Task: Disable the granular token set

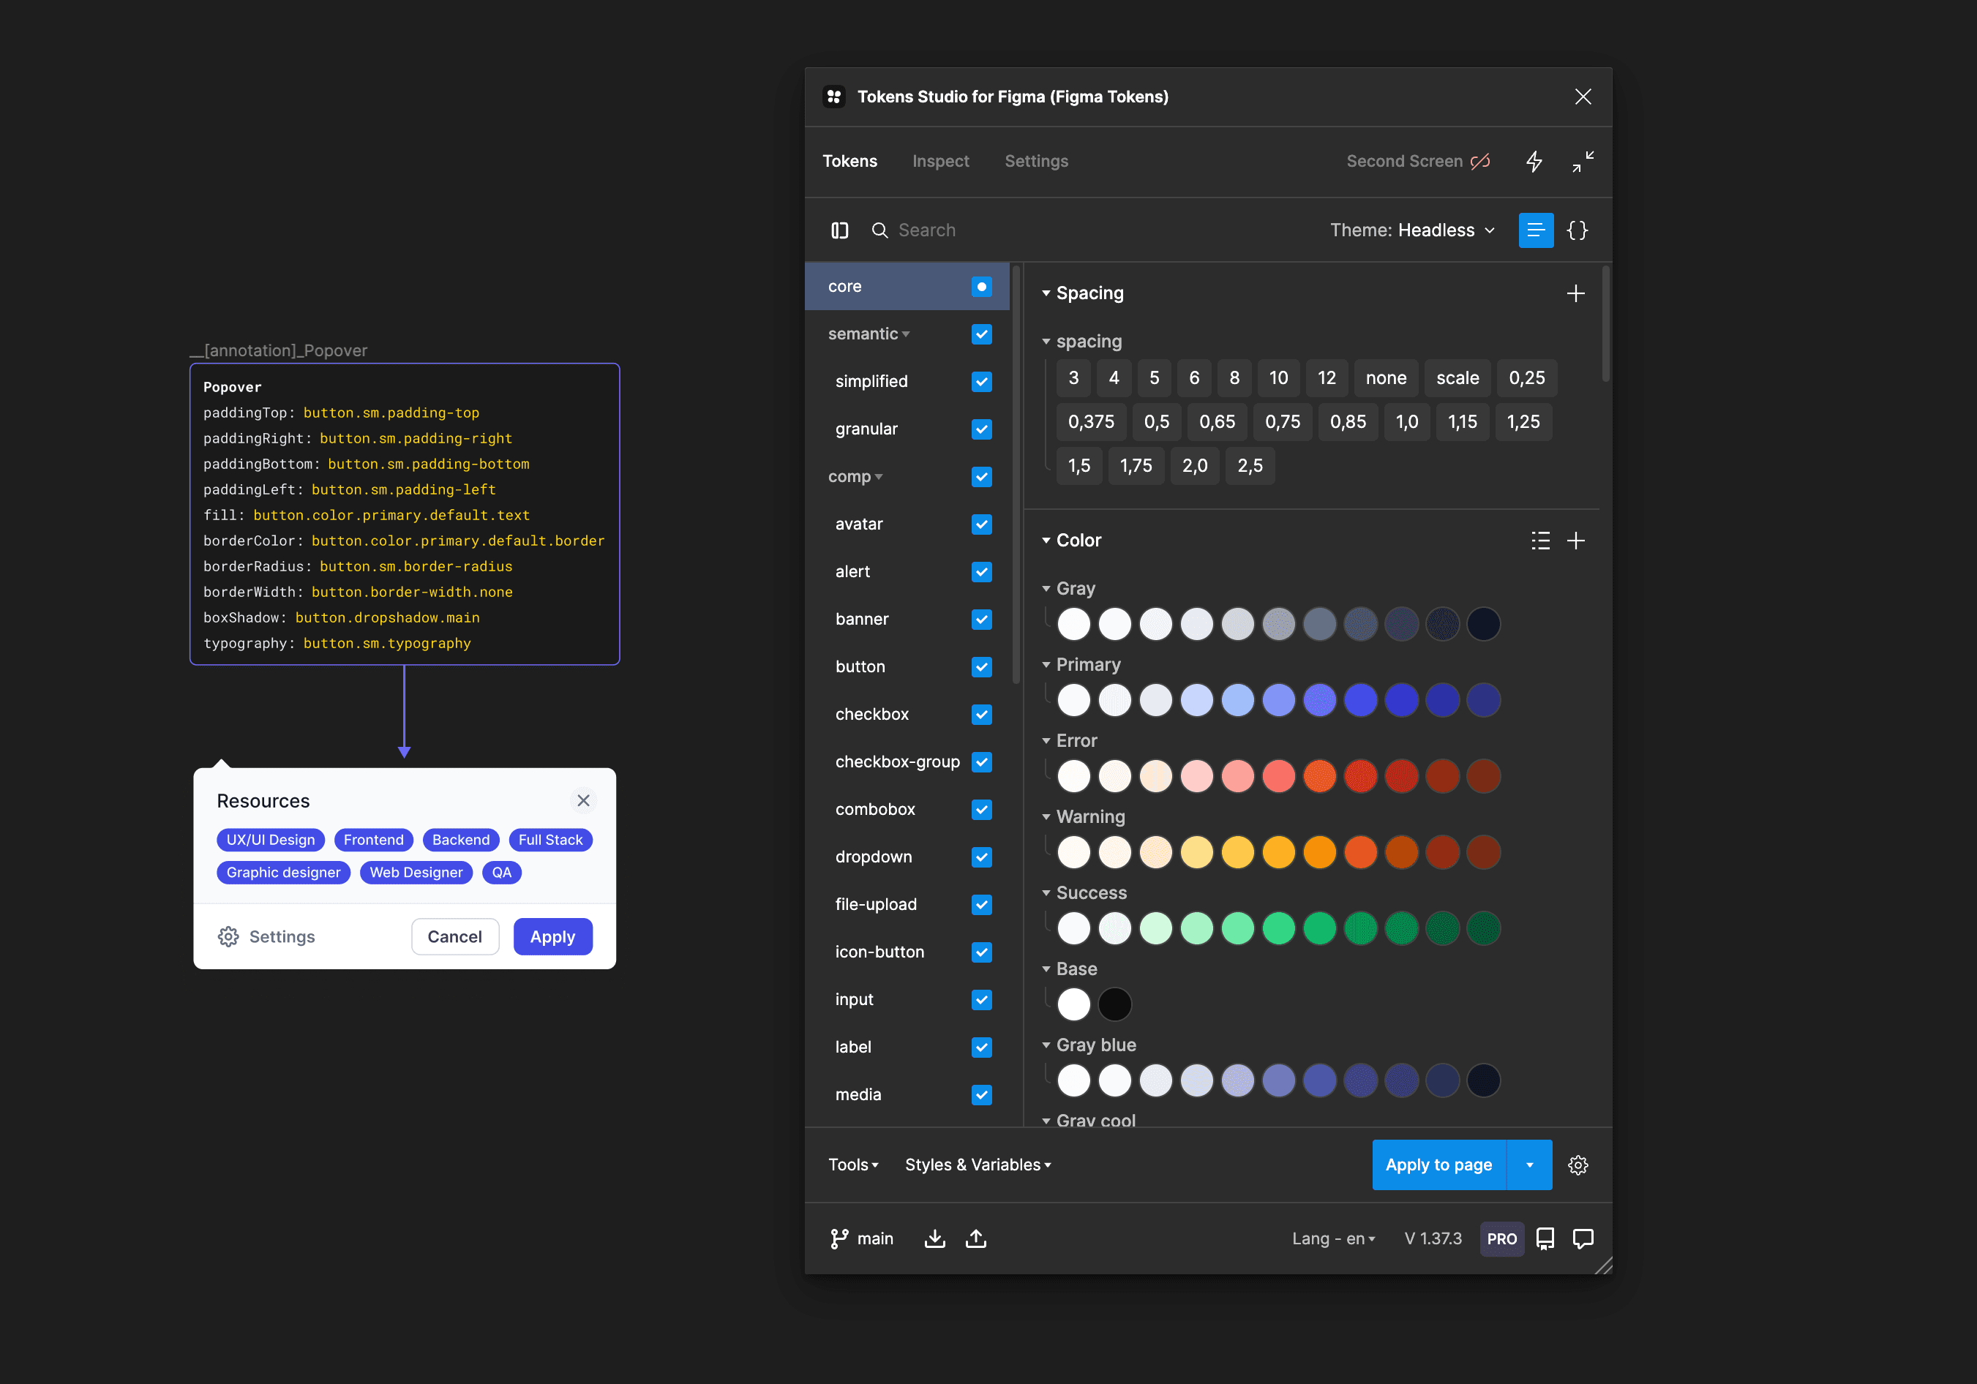Action: tap(980, 429)
